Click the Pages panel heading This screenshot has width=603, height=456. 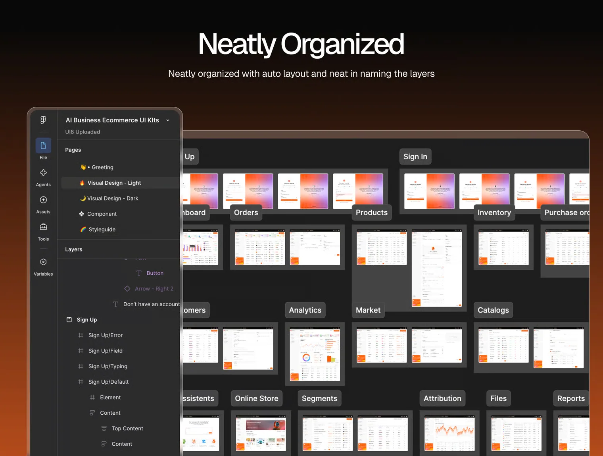pos(73,150)
